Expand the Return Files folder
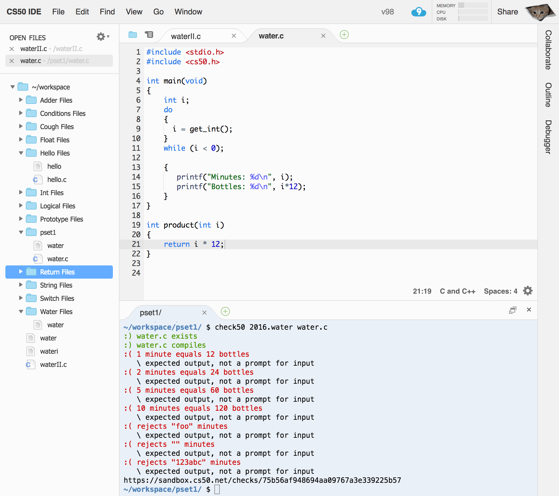This screenshot has width=559, height=496. pyautogui.click(x=21, y=272)
